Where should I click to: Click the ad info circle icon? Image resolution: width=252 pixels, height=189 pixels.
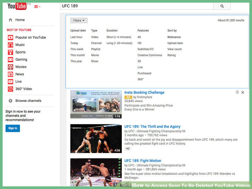(237, 92)
